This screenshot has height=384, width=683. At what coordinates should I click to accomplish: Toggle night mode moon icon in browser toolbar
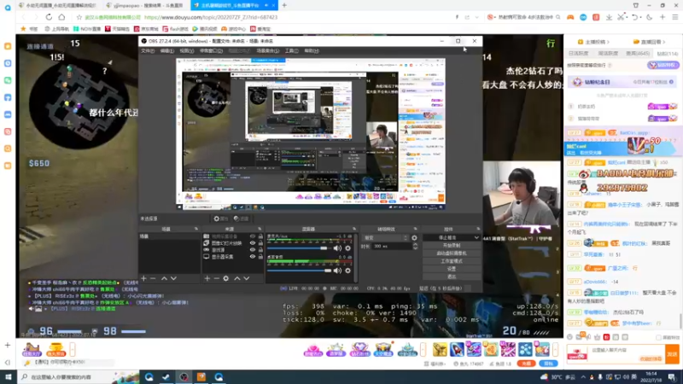(649, 17)
